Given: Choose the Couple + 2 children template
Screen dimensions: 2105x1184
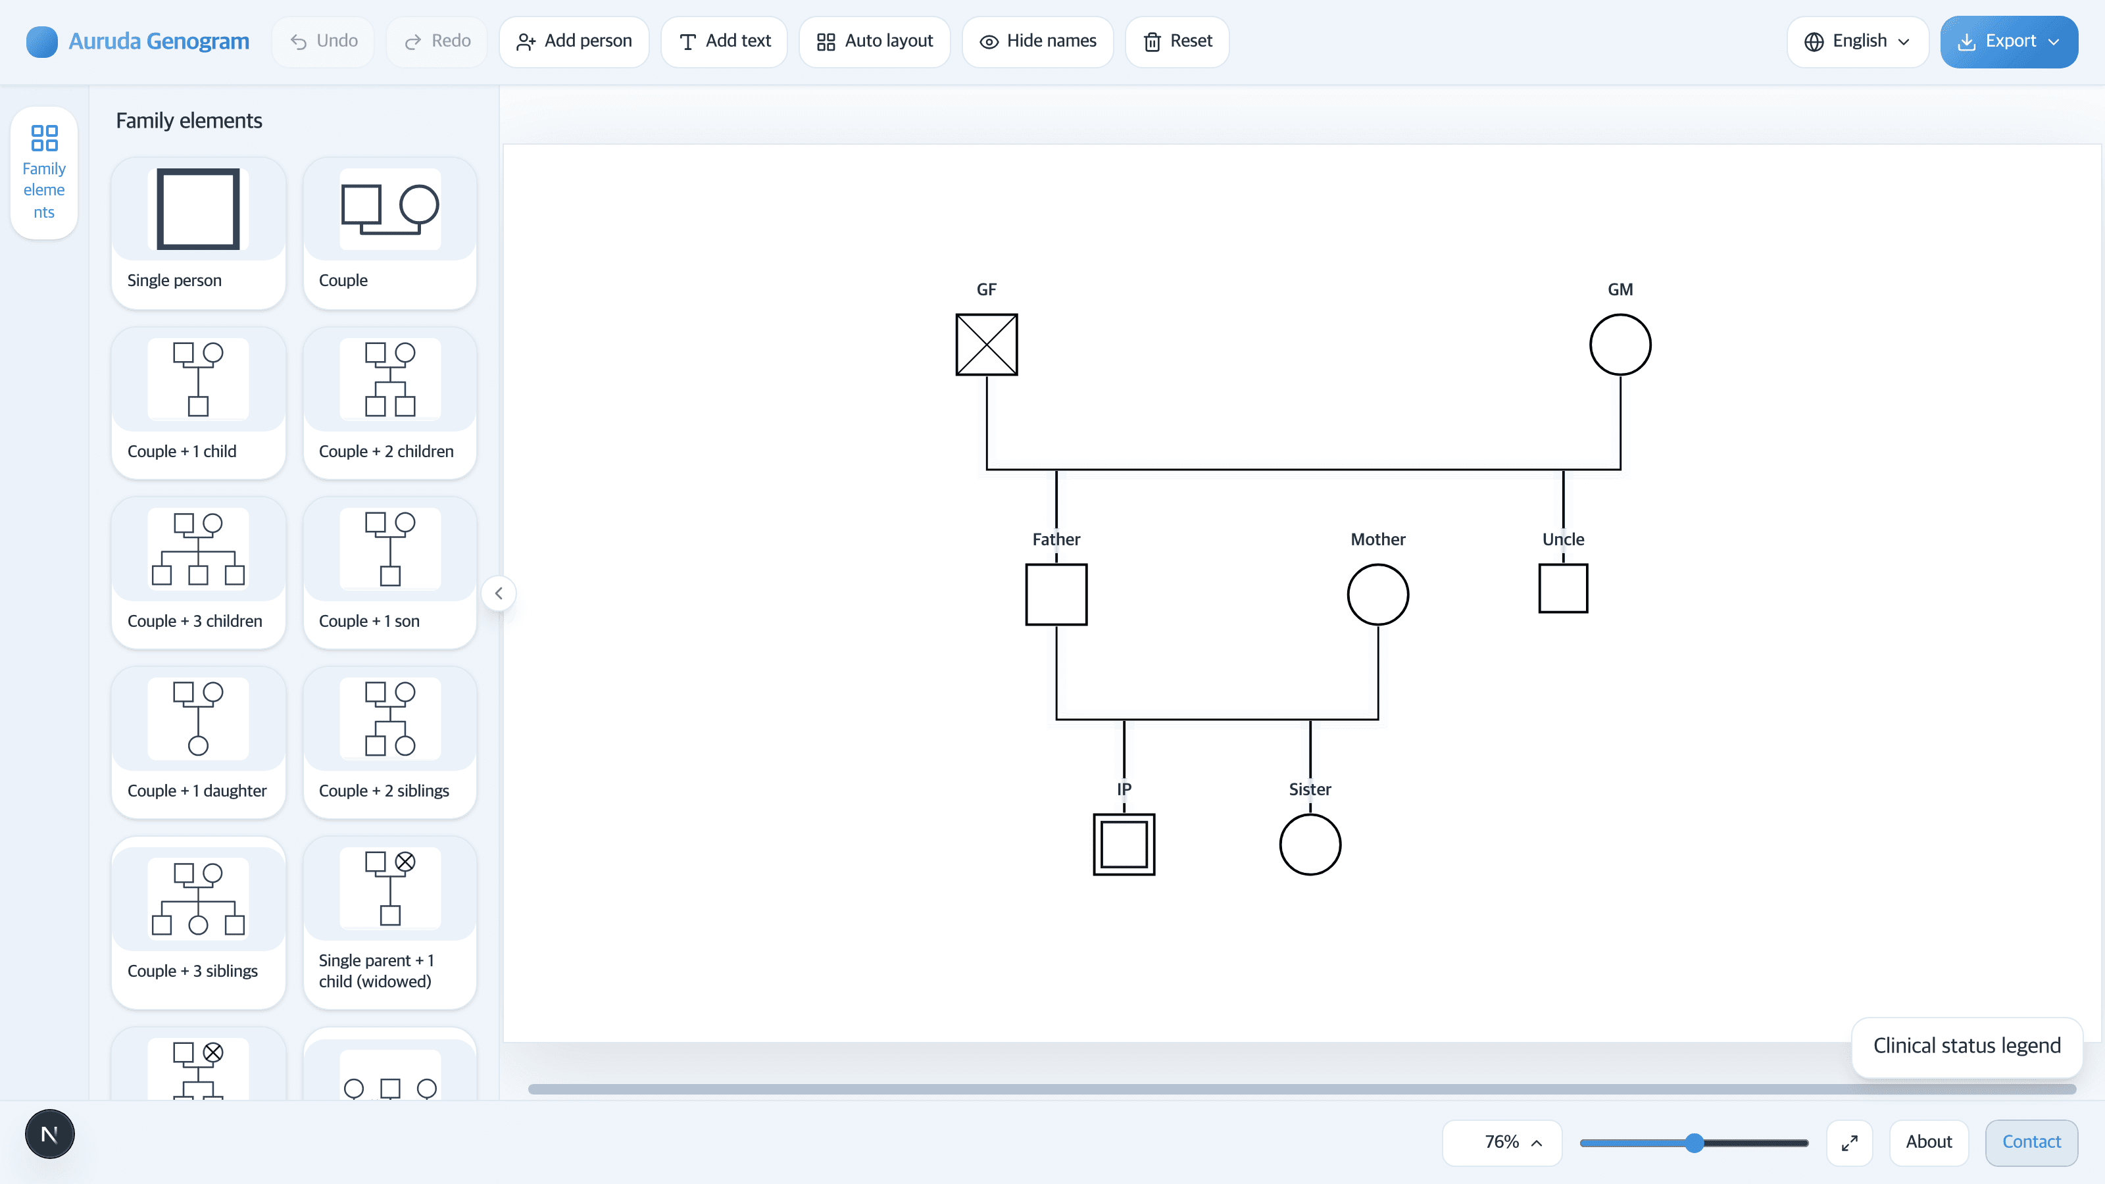Looking at the screenshot, I should click(390, 404).
